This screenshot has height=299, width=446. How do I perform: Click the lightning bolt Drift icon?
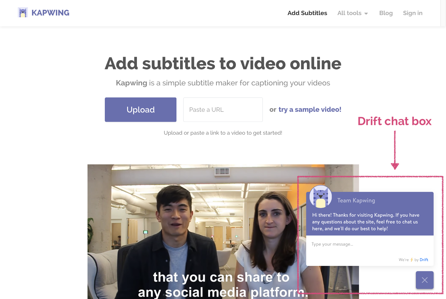point(411,260)
